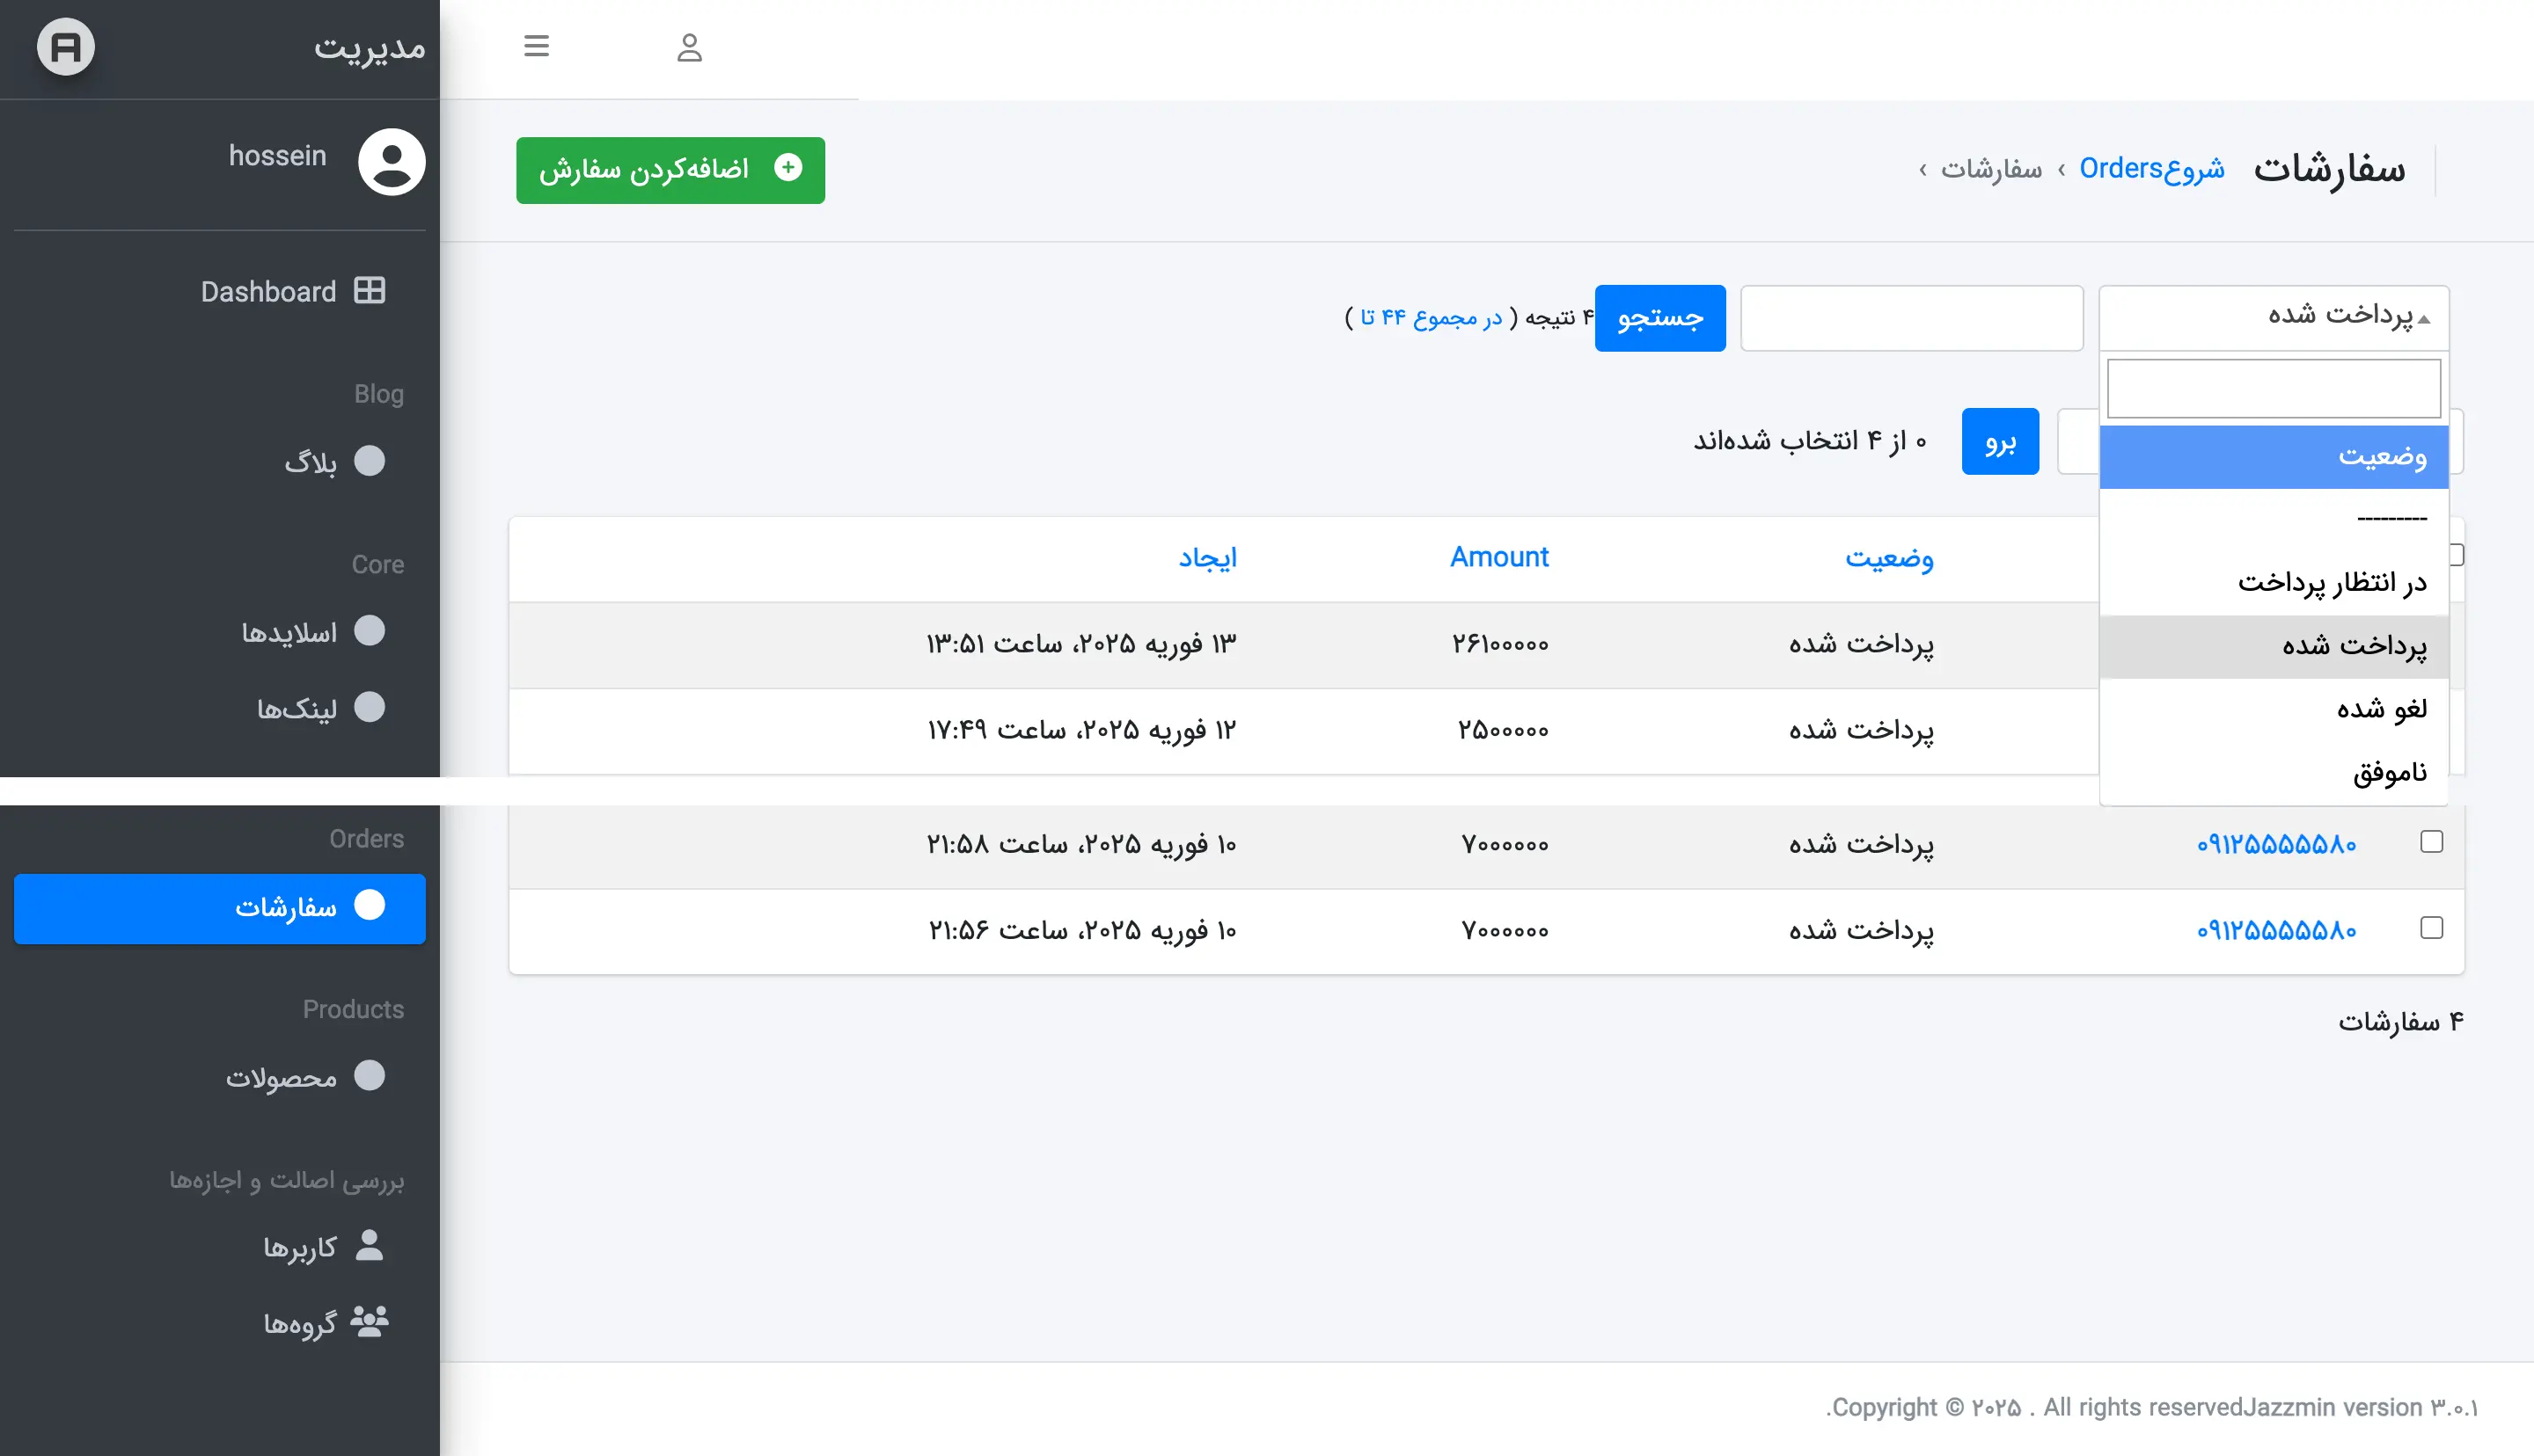Click date ۱۲ فوریه ۲۰۲۵ cell
Screen dimensions: 2534x1456
(x=1082, y=730)
